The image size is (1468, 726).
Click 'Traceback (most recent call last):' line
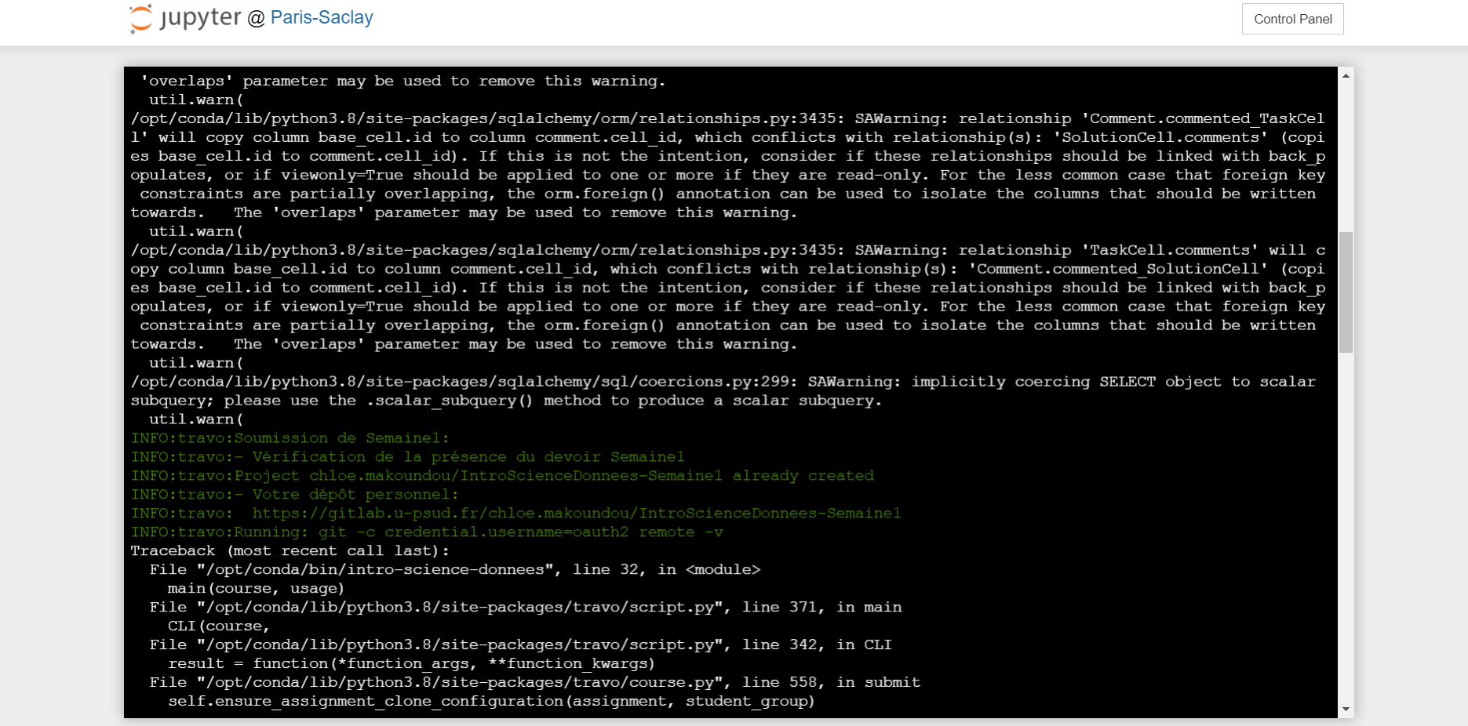(x=290, y=551)
